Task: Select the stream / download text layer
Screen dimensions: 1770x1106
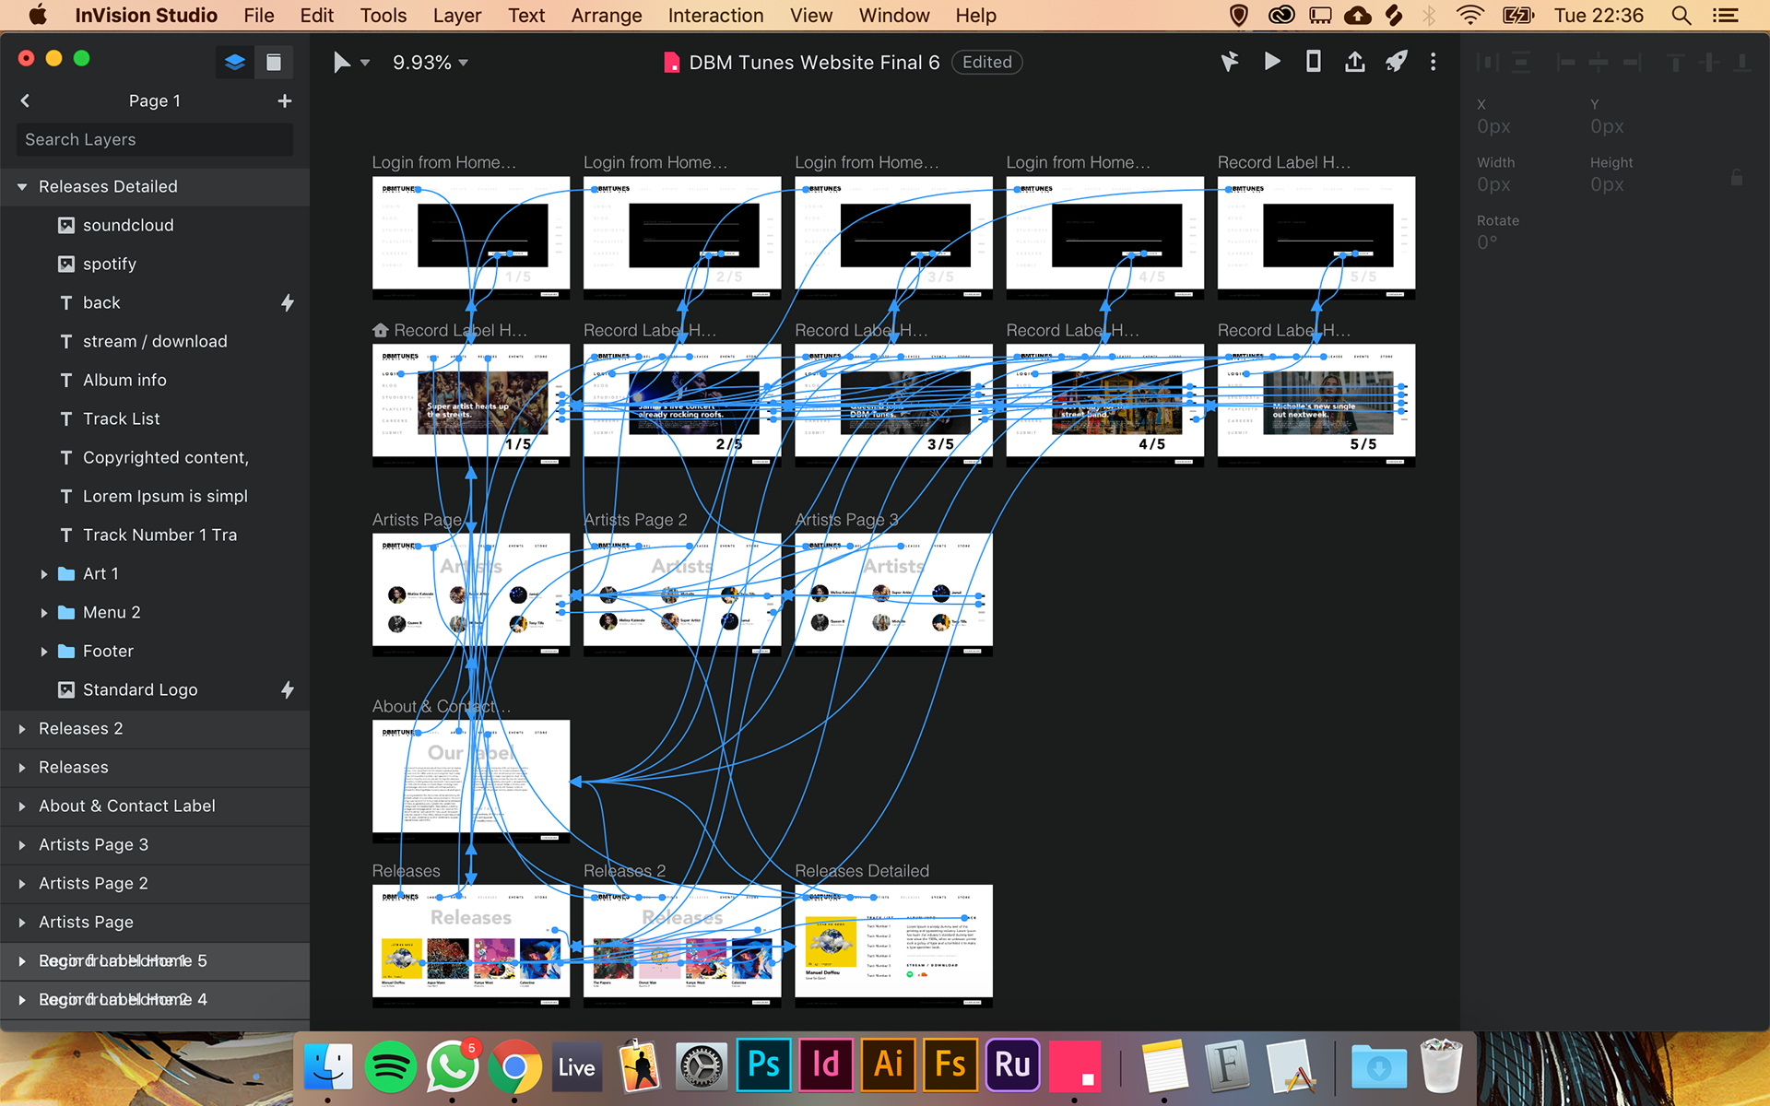Action: click(155, 341)
